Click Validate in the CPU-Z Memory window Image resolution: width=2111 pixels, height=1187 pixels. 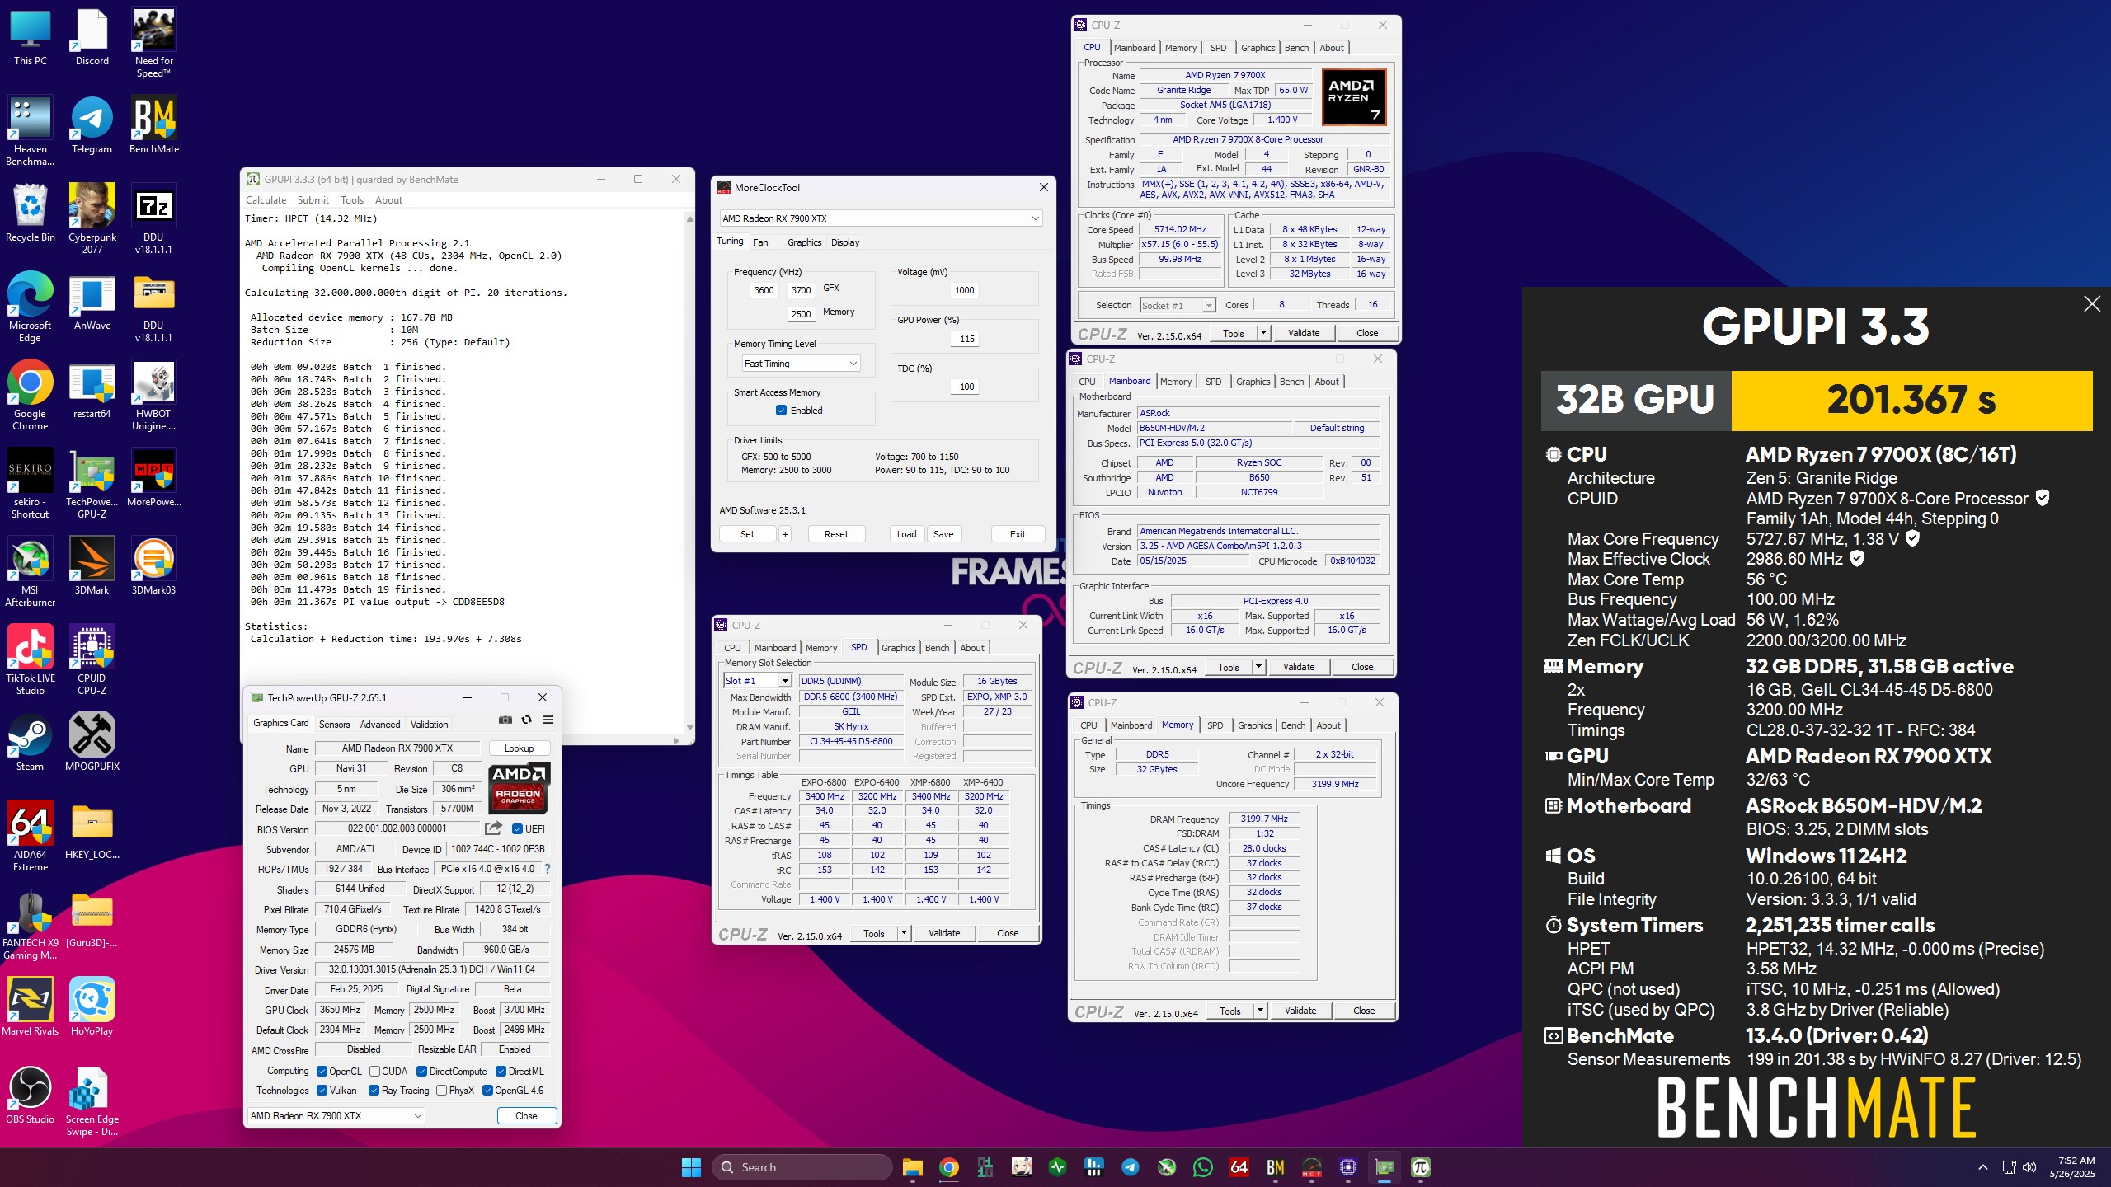click(1300, 1011)
